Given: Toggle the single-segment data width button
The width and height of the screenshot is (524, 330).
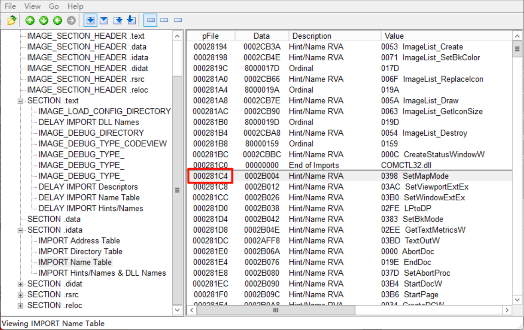Looking at the screenshot, I should click(178, 20).
